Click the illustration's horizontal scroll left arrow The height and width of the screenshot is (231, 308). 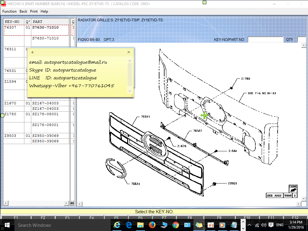tap(80, 204)
